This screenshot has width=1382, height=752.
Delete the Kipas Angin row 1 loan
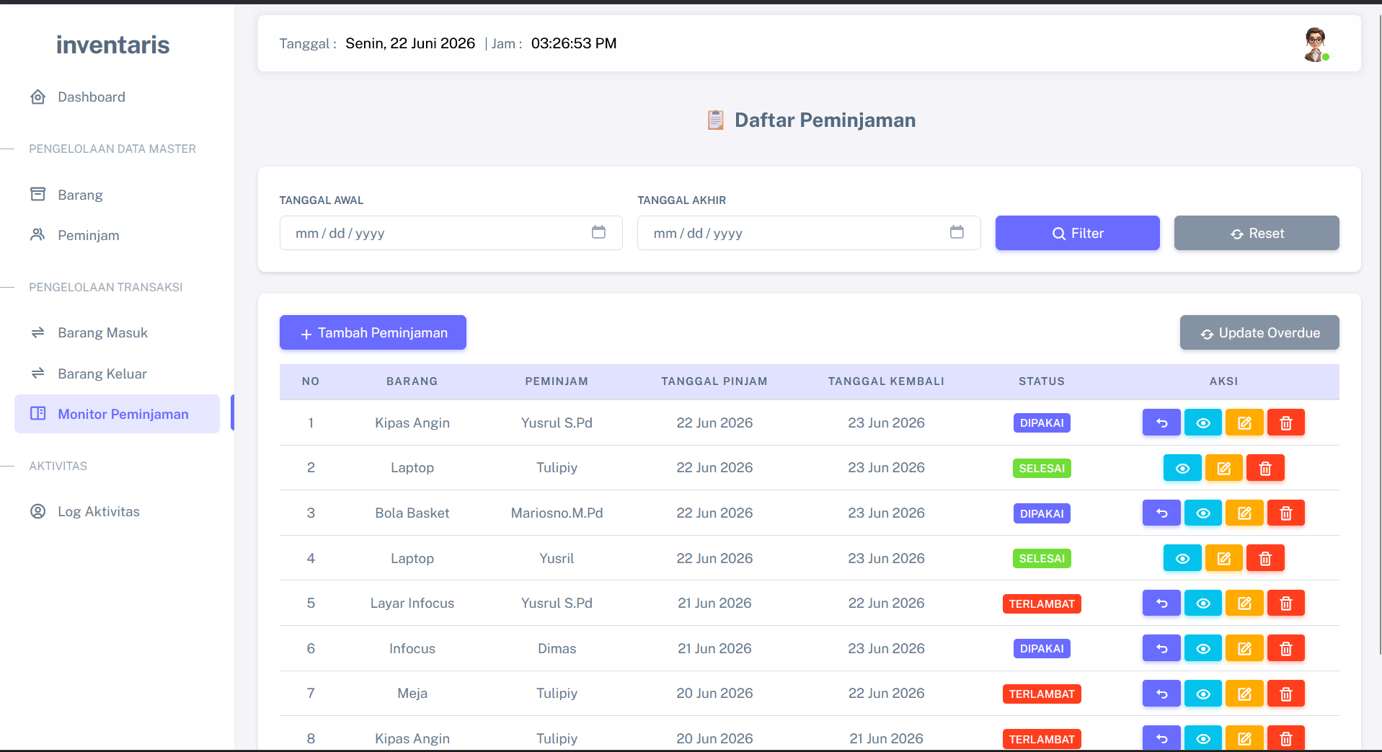click(x=1286, y=423)
